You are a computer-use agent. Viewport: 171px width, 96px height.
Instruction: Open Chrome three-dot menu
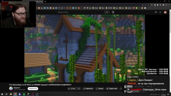point(169,5)
